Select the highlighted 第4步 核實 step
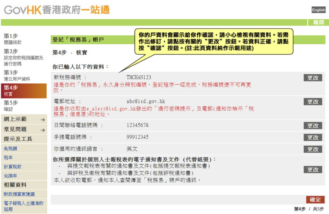The width and height of the screenshot is (329, 214). click(x=24, y=91)
